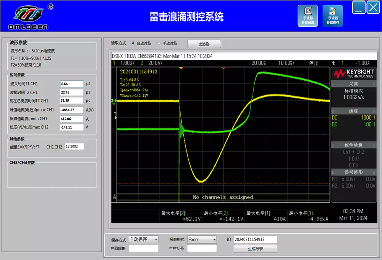Open oscilloscope parameter settings icon
This screenshot has height=260, width=382.
tap(308, 16)
